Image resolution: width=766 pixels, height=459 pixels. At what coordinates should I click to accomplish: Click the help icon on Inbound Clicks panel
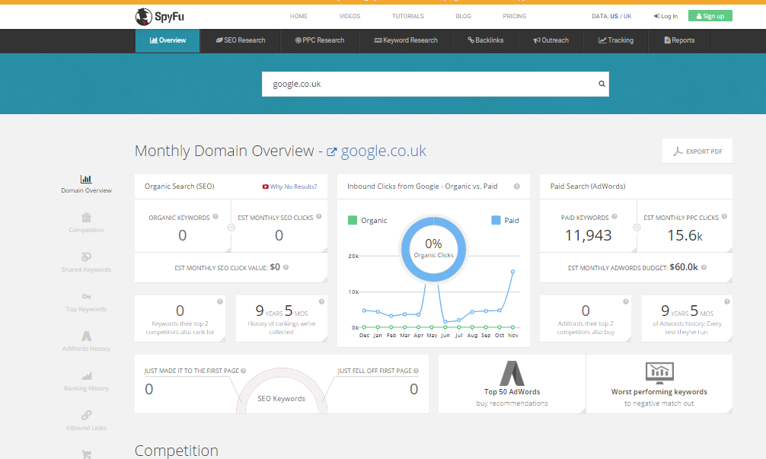[517, 186]
